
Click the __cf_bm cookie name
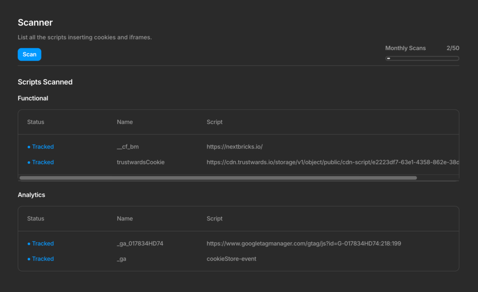[127, 147]
